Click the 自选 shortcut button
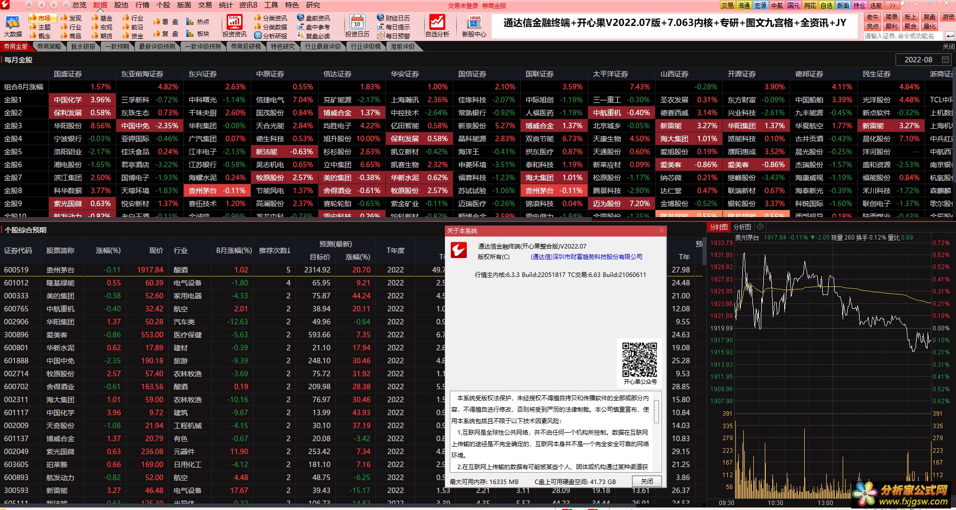 tap(827, 5)
